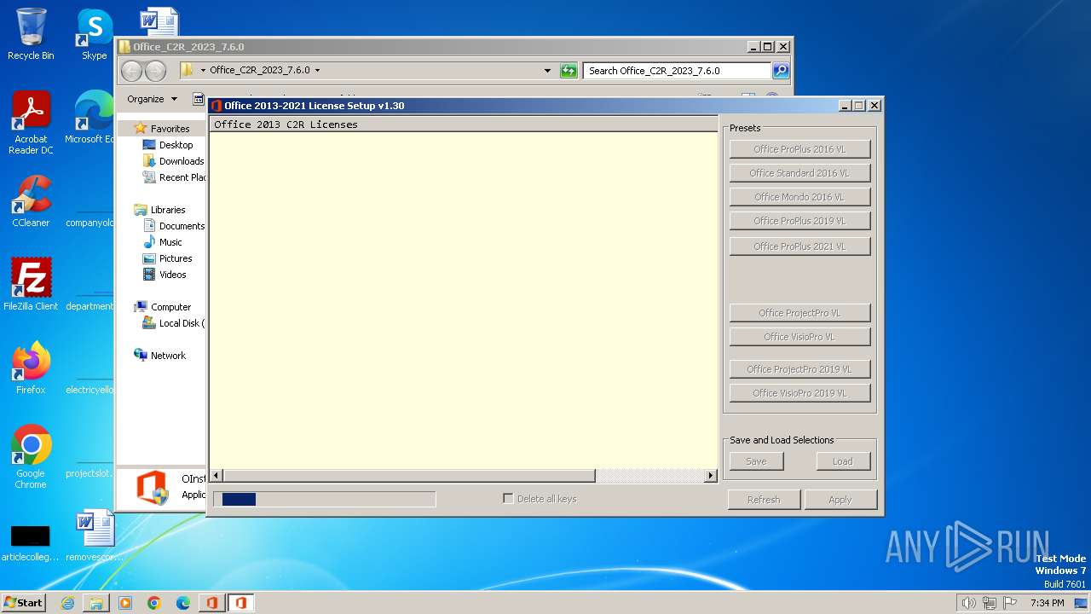Launch Firefox from the desktop
1091x614 pixels.
click(31, 368)
